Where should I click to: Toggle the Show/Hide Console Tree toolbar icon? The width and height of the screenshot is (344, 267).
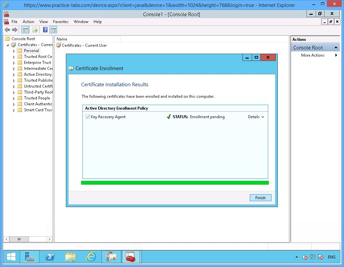point(25,30)
